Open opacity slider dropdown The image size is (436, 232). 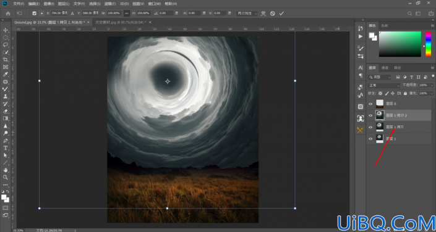(432, 85)
